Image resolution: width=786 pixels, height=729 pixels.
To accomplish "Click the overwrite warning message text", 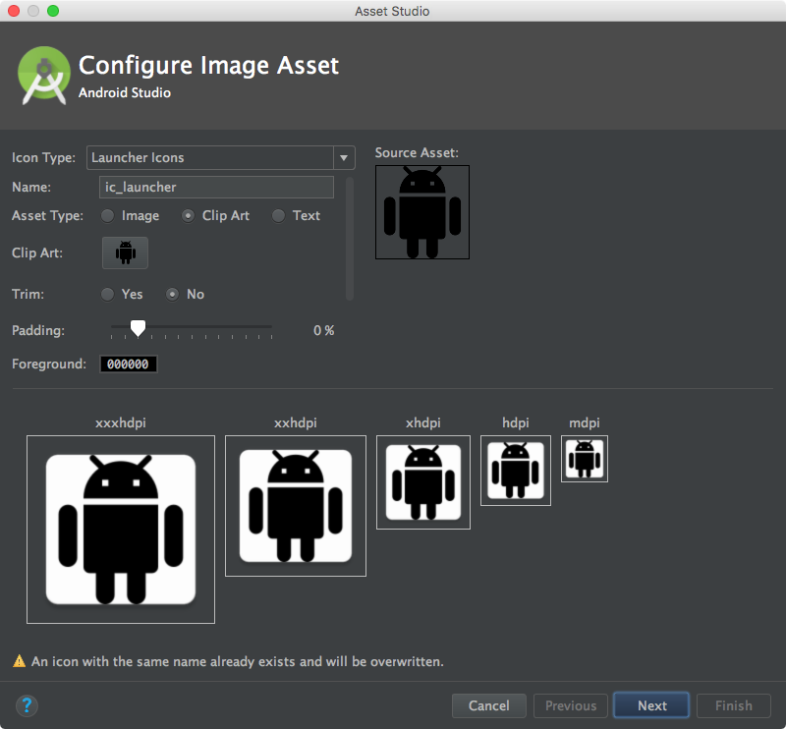I will pyautogui.click(x=238, y=662).
